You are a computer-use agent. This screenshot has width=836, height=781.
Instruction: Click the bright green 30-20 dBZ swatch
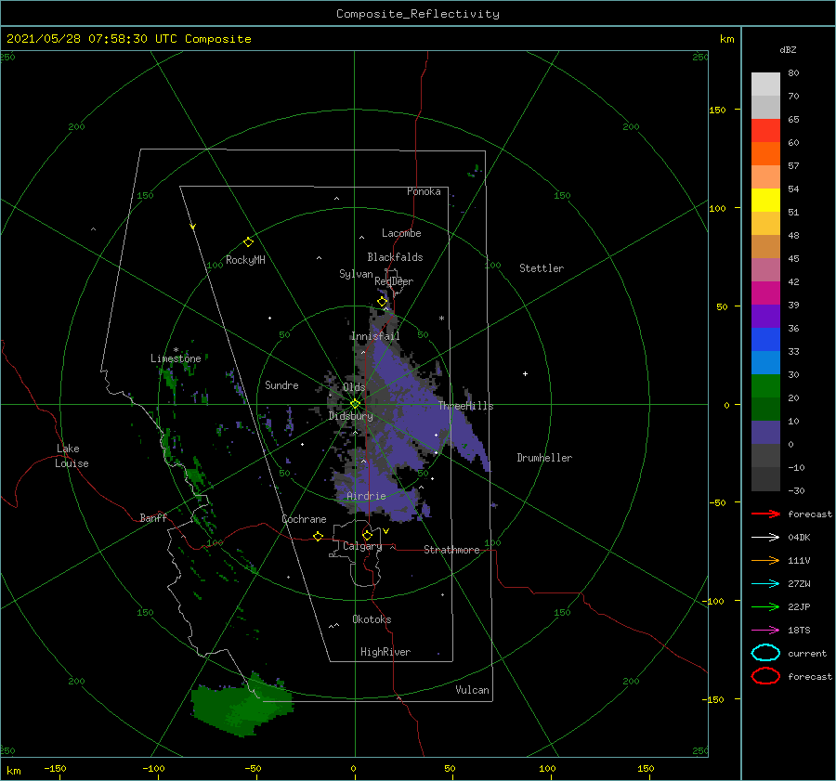point(765,386)
